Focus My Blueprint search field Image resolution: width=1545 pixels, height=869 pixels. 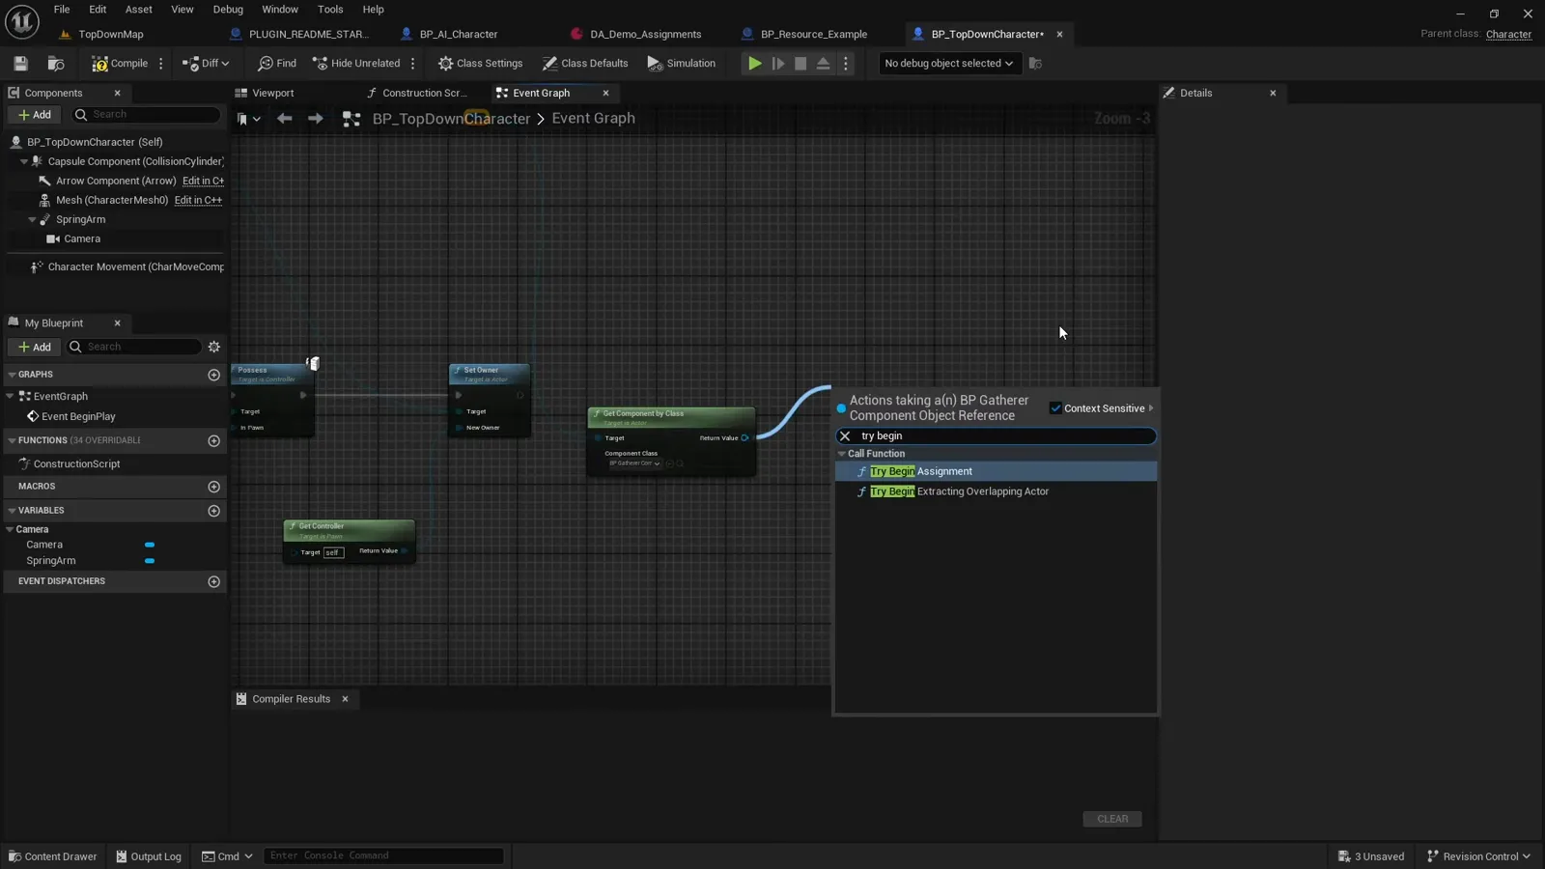click(x=133, y=347)
